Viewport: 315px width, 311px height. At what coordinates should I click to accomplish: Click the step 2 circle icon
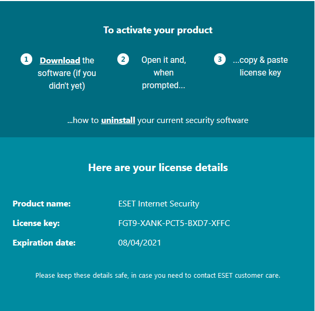[x=123, y=59]
